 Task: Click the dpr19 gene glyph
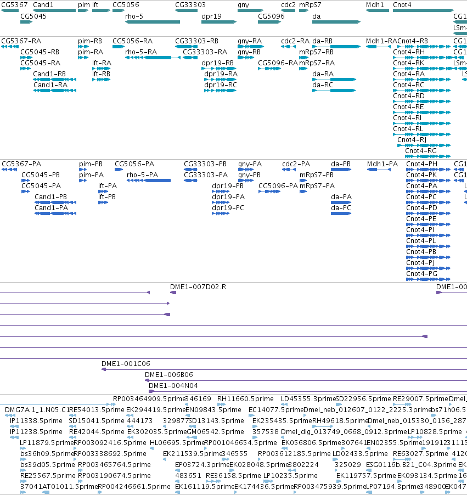tap(219, 22)
